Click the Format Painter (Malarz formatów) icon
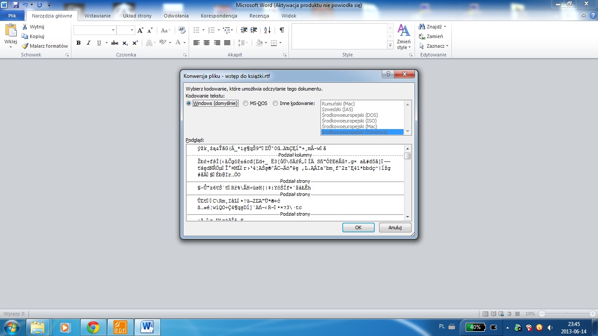Screen dimensions: 598x336 click(x=26, y=46)
